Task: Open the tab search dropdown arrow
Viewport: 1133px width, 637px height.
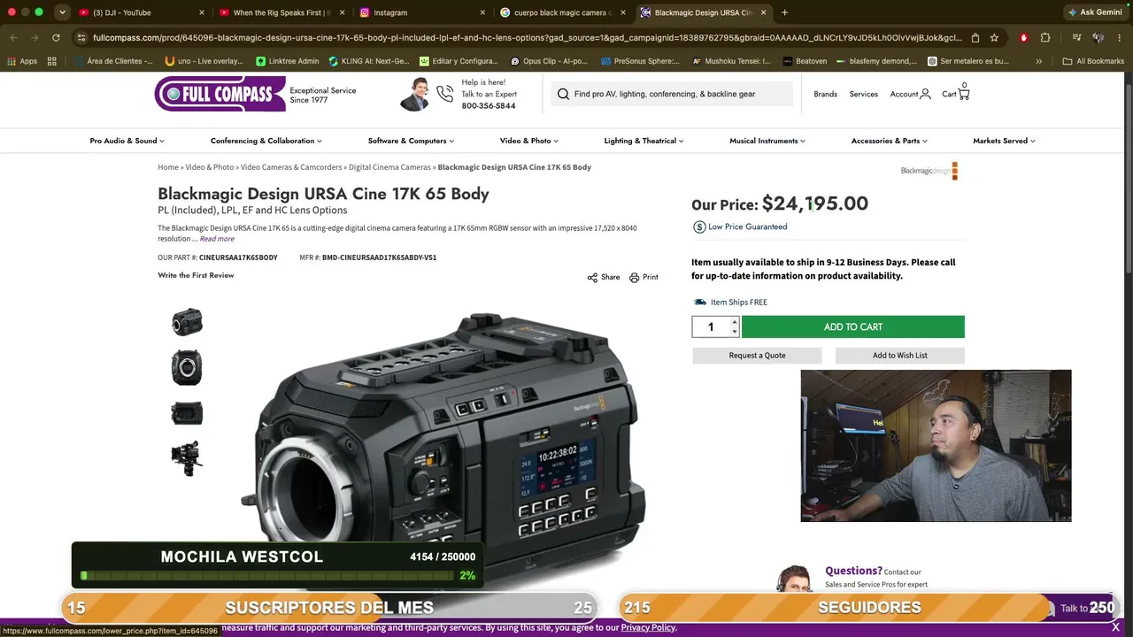Action: (x=62, y=12)
